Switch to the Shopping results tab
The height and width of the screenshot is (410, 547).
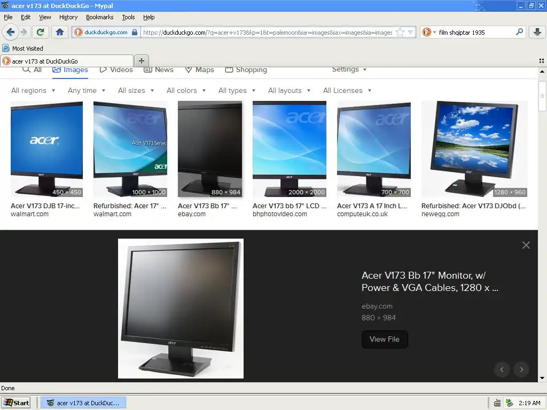pos(246,70)
